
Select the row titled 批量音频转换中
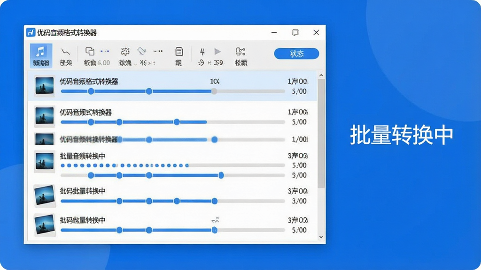click(172, 165)
